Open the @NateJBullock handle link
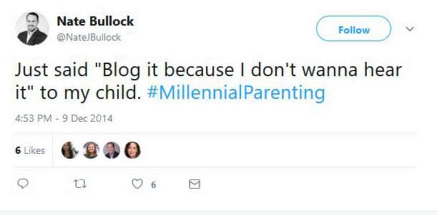The image size is (437, 215). click(88, 37)
